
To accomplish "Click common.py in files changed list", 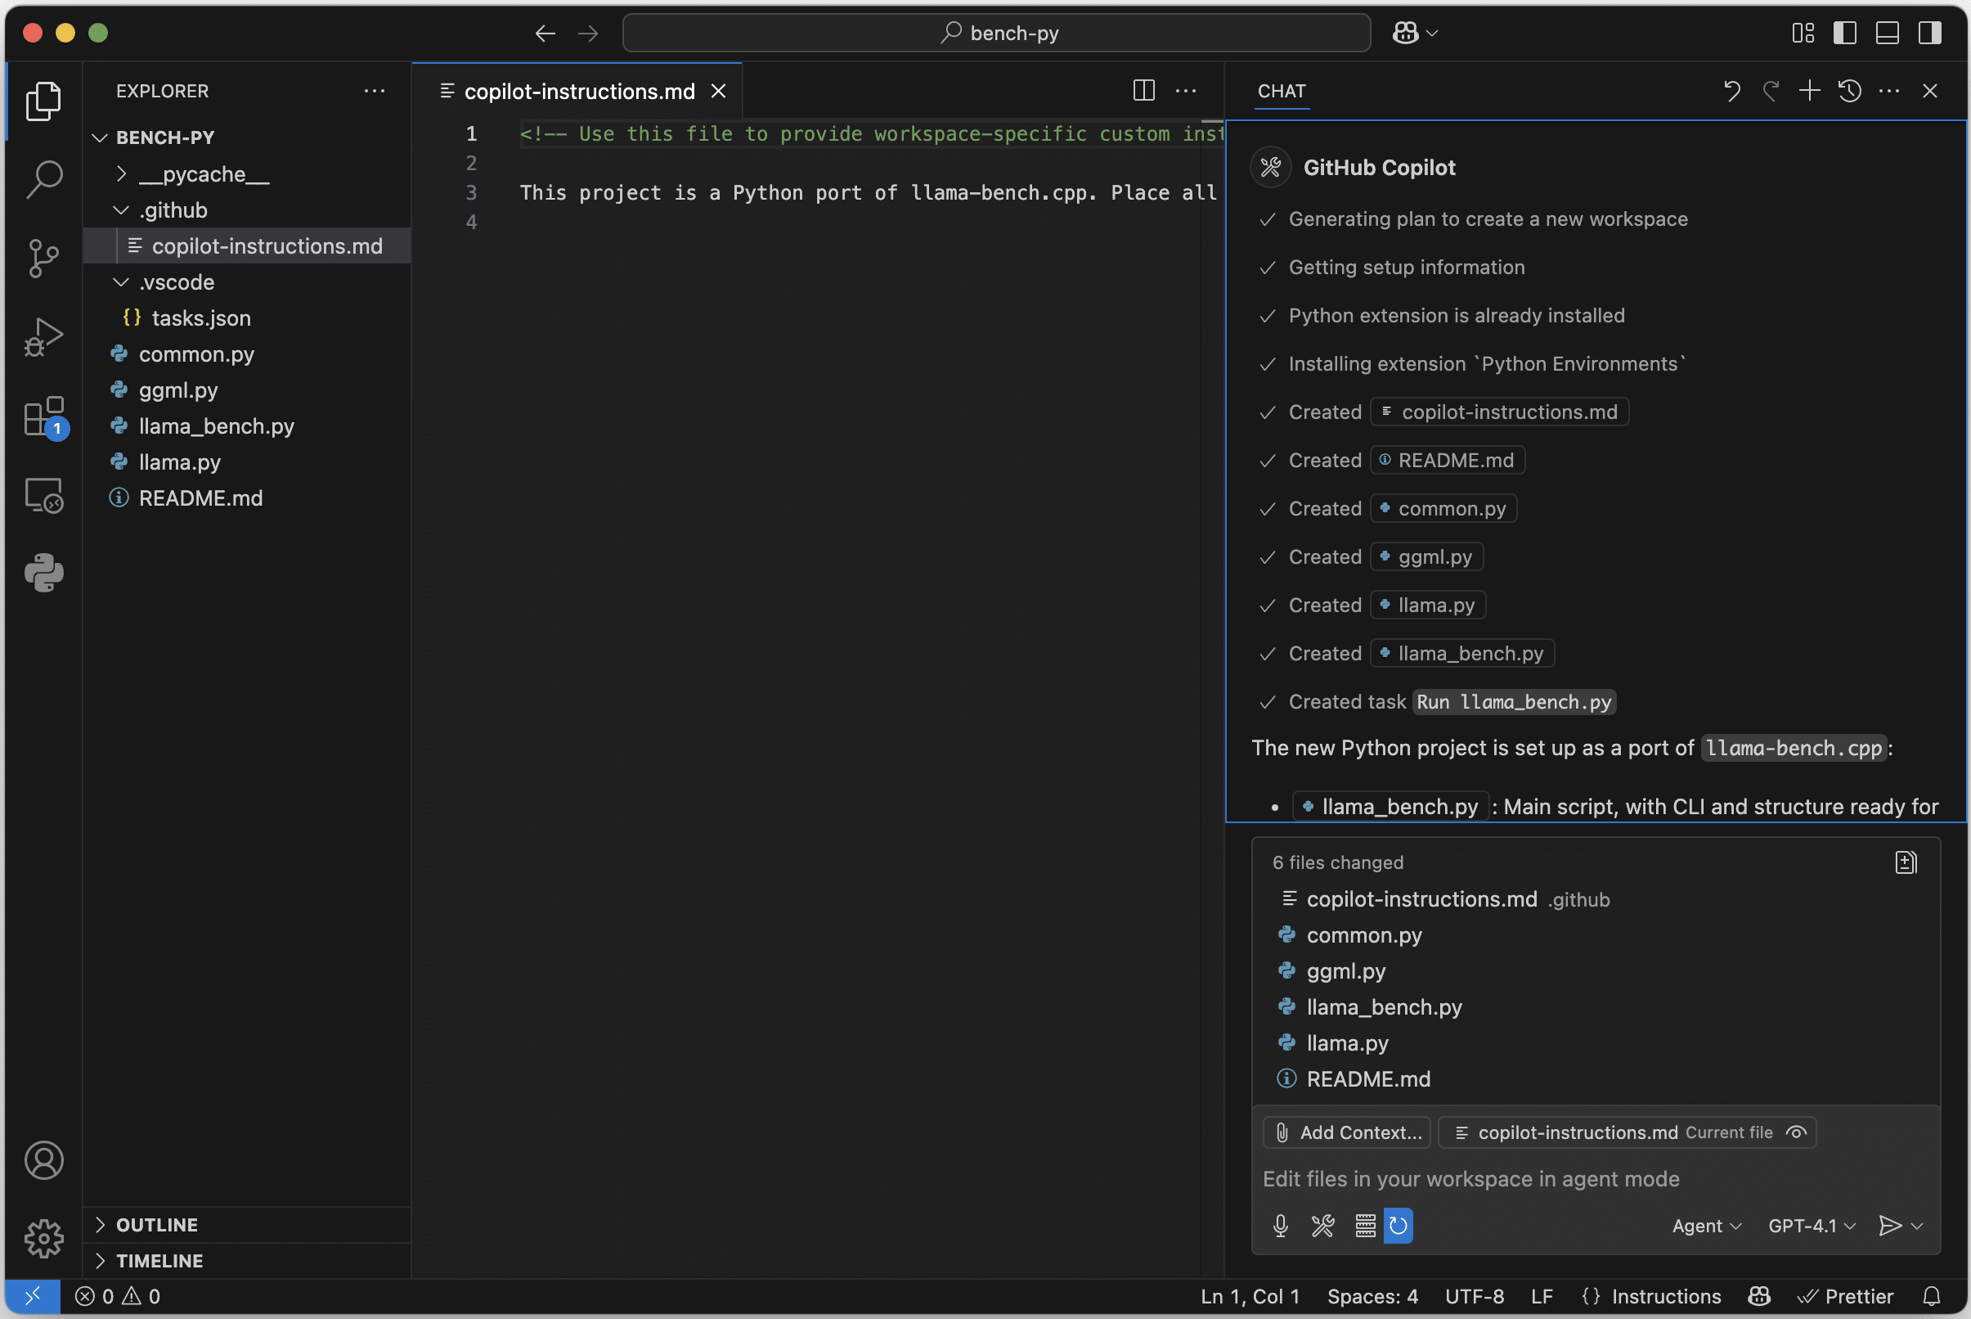I will click(1363, 934).
